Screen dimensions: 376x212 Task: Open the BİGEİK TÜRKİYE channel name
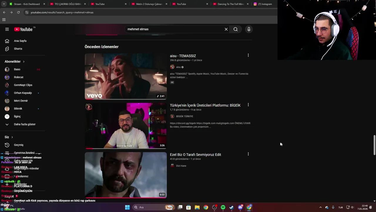[184, 116]
